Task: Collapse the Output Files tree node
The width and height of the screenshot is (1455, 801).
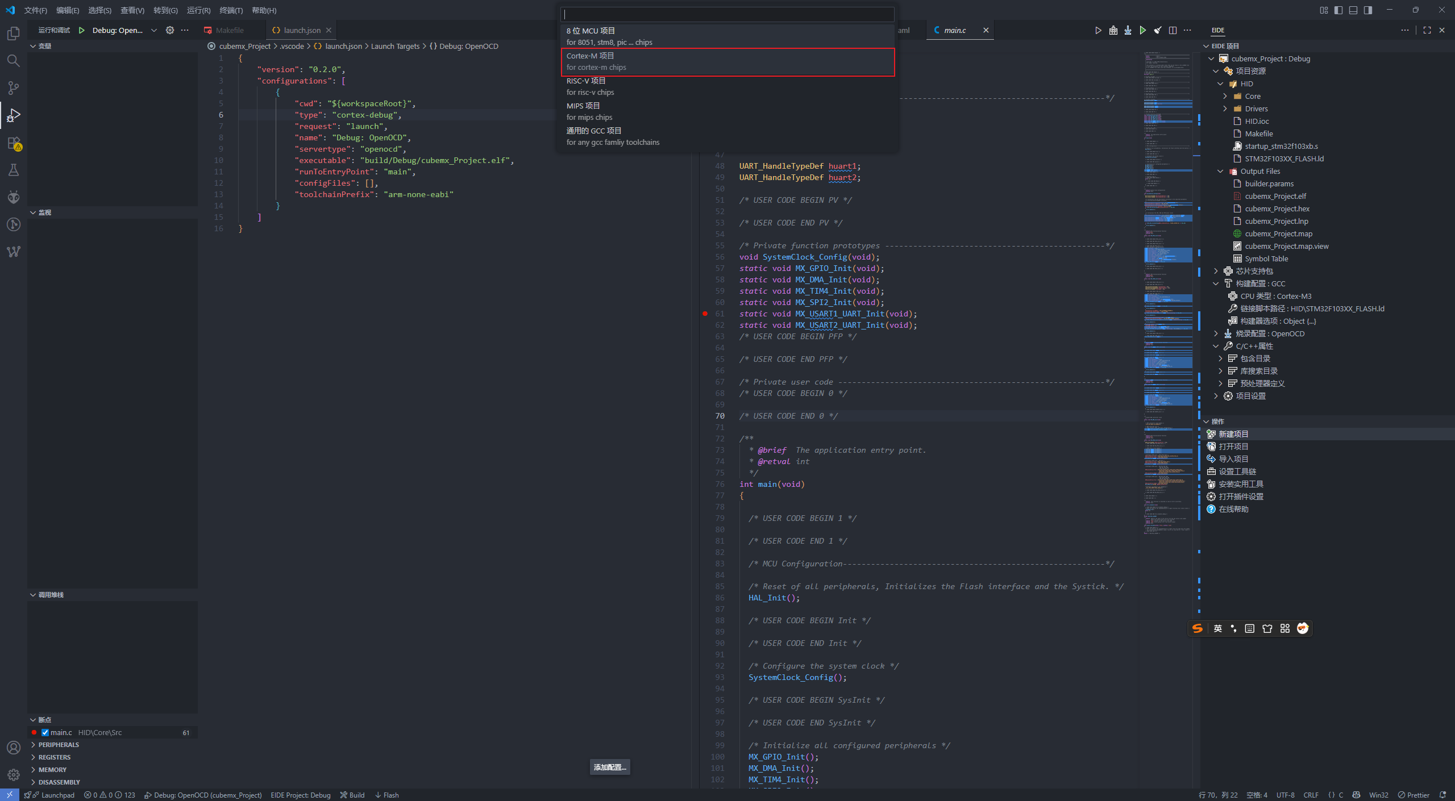Action: (x=1220, y=171)
